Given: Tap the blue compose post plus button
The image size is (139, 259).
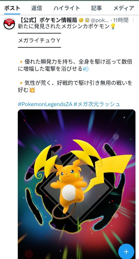Looking at the screenshot, I should click(x=126, y=252).
